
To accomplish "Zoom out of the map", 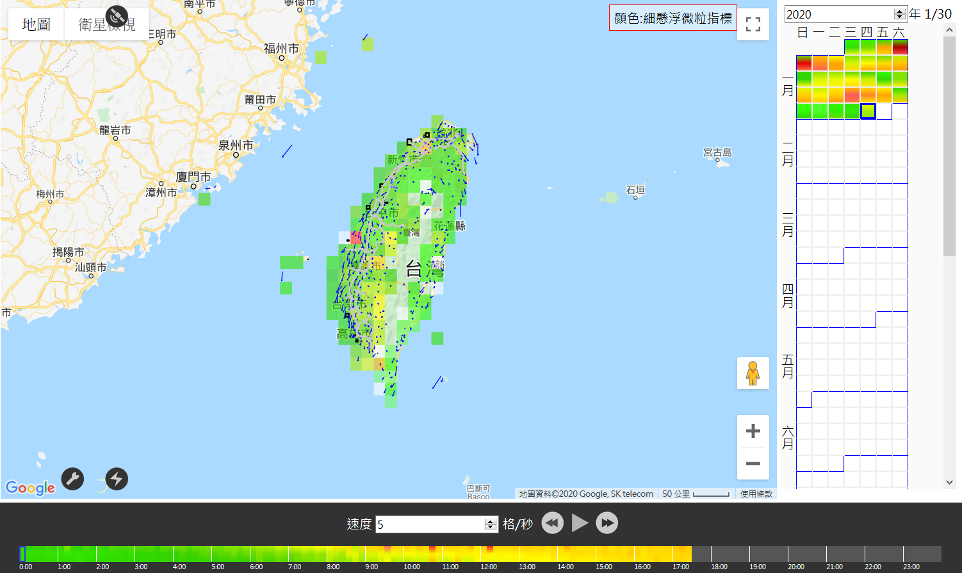I will pyautogui.click(x=753, y=464).
